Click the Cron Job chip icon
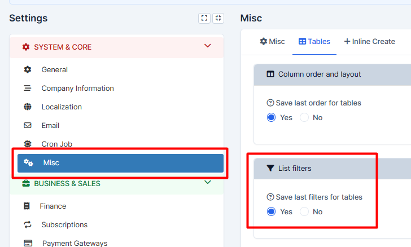The width and height of the screenshot is (411, 247). tap(28, 144)
